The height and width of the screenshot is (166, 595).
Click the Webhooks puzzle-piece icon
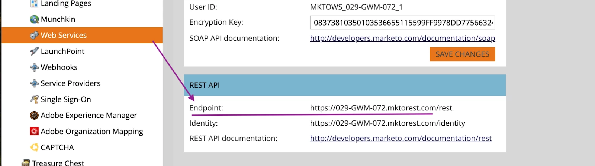[34, 67]
